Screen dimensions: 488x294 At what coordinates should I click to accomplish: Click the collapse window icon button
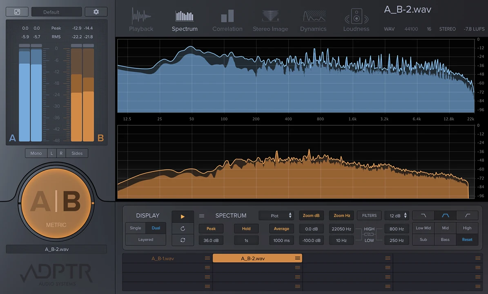tap(17, 12)
